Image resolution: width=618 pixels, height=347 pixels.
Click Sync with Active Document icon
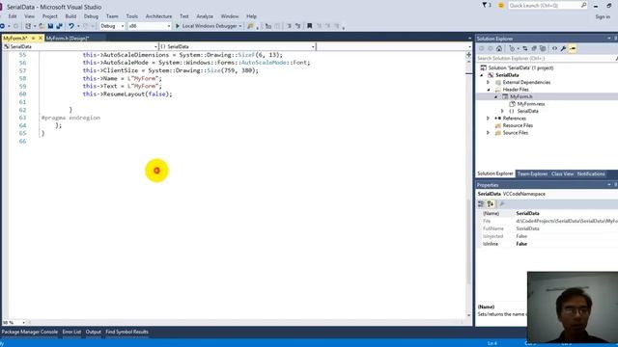(525, 48)
